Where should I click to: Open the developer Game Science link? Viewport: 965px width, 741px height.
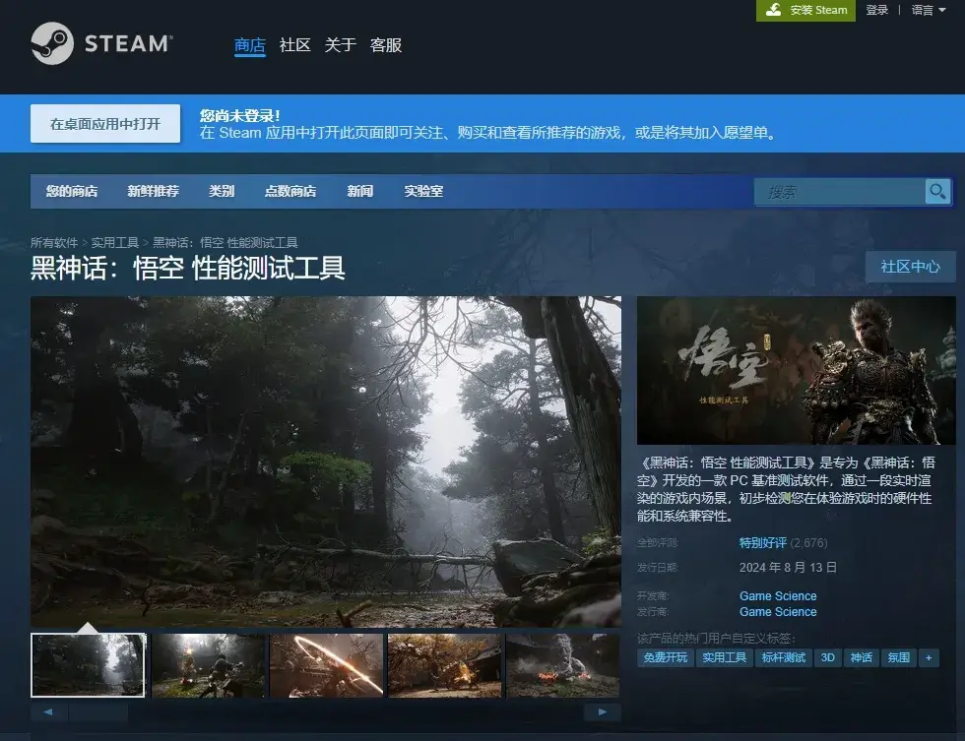tap(778, 596)
